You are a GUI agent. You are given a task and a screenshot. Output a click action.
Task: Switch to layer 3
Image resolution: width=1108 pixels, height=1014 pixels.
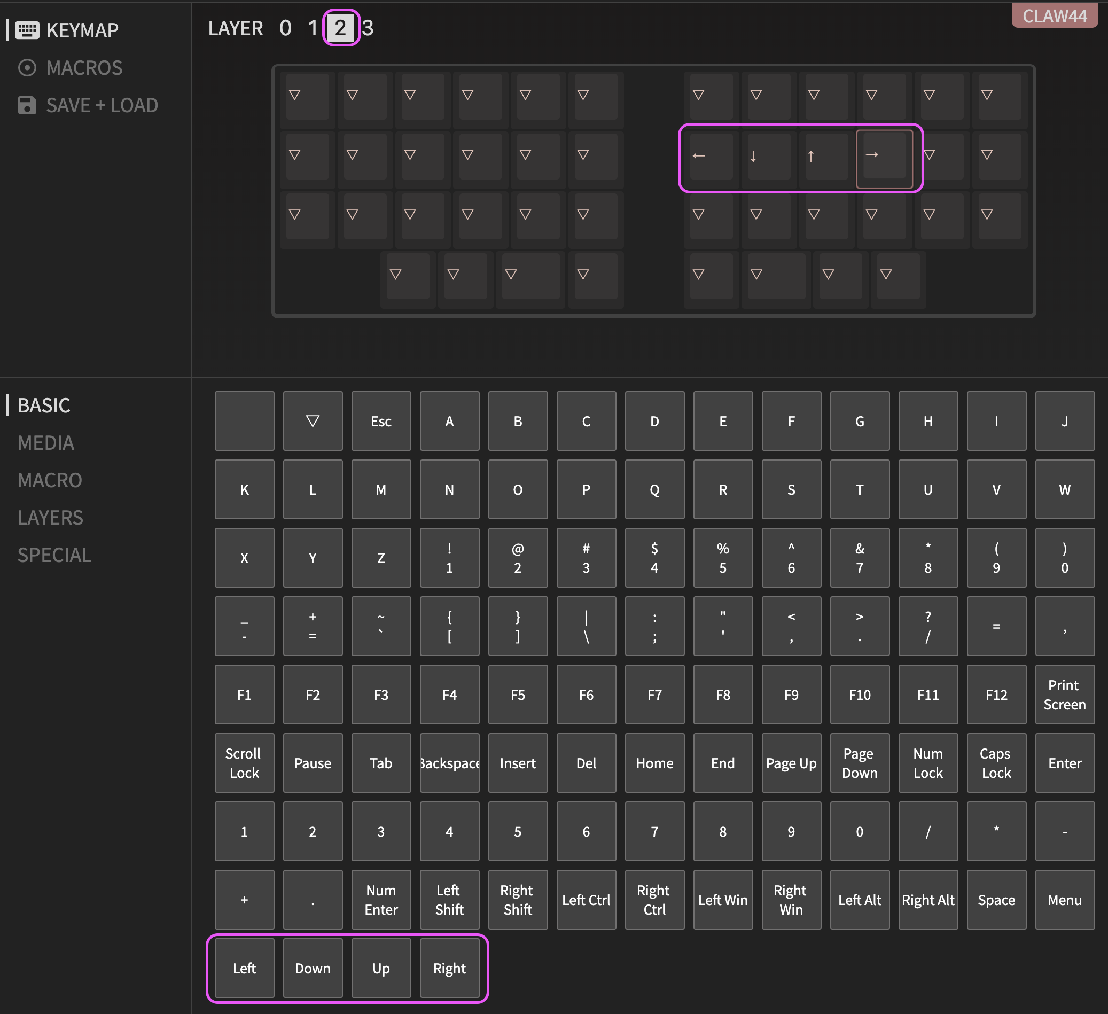pyautogui.click(x=368, y=28)
